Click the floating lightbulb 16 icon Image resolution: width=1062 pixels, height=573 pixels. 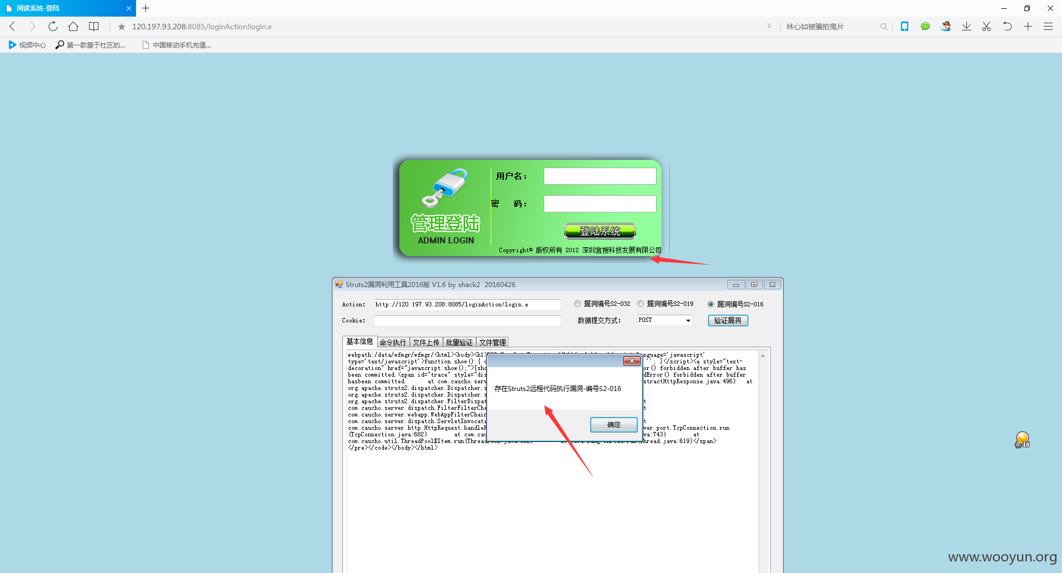click(x=1022, y=440)
